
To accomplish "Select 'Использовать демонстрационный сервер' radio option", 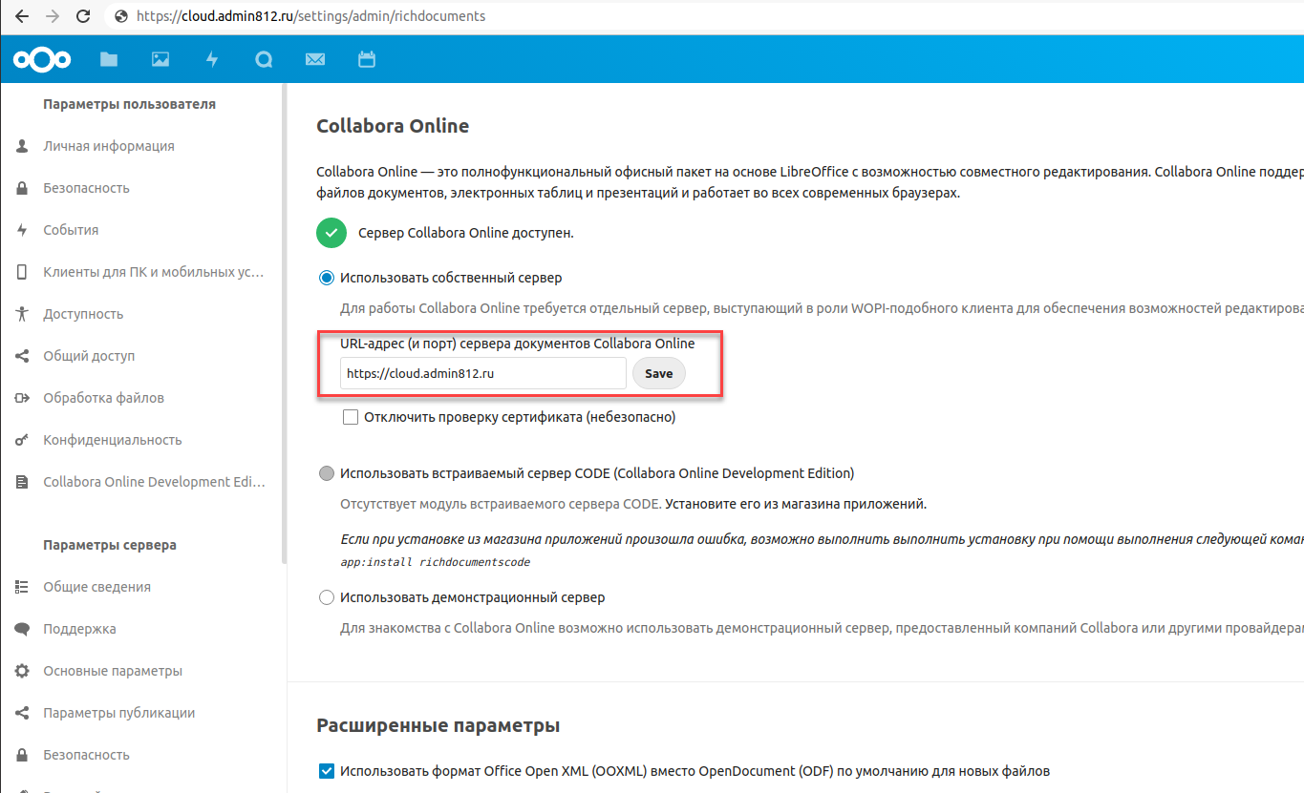I will (327, 597).
